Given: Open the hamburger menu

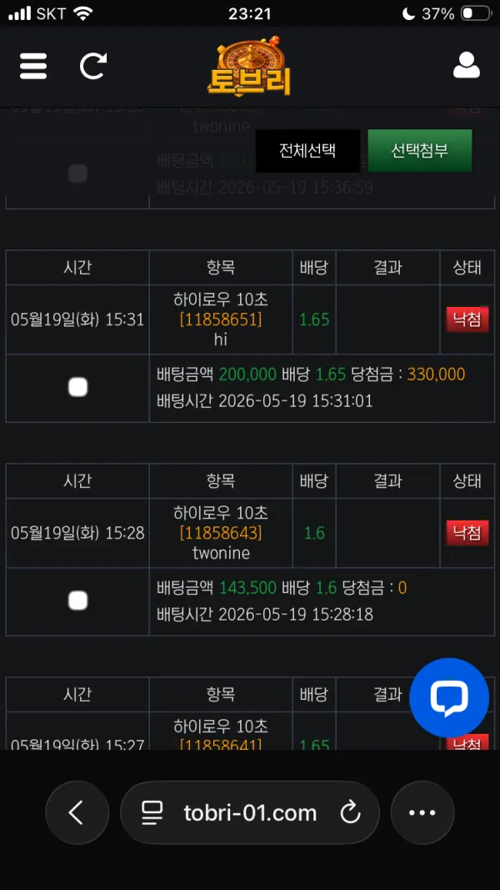Looking at the screenshot, I should click(x=33, y=66).
